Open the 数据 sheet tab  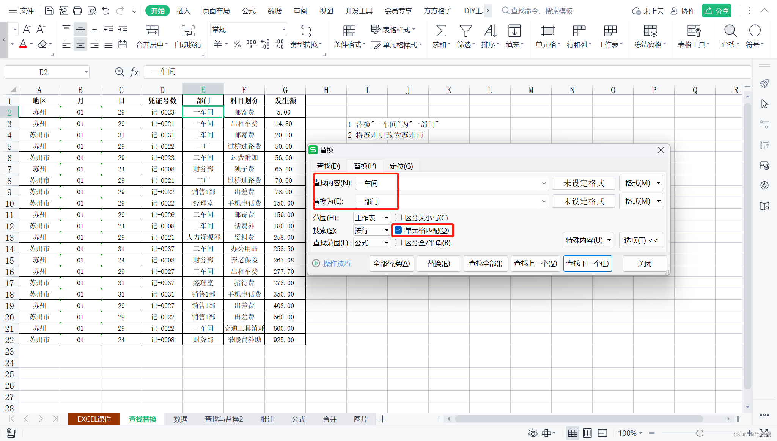(x=181, y=419)
